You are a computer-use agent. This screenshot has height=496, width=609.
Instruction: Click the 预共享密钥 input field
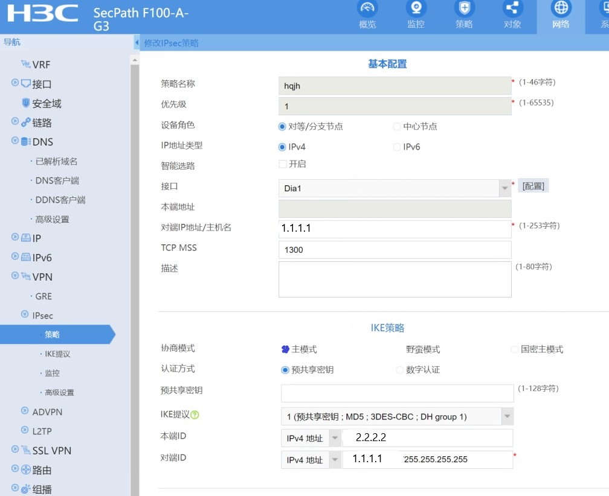pos(397,393)
